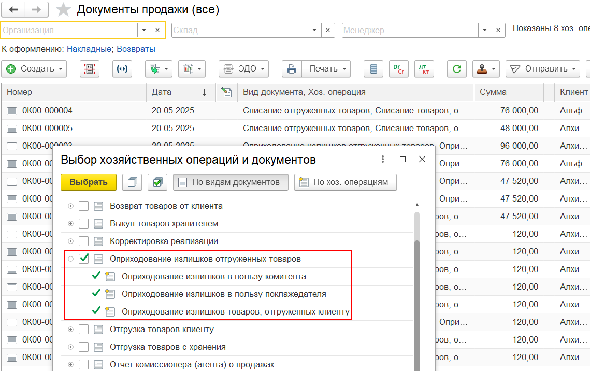Open the Накладные link

89,49
